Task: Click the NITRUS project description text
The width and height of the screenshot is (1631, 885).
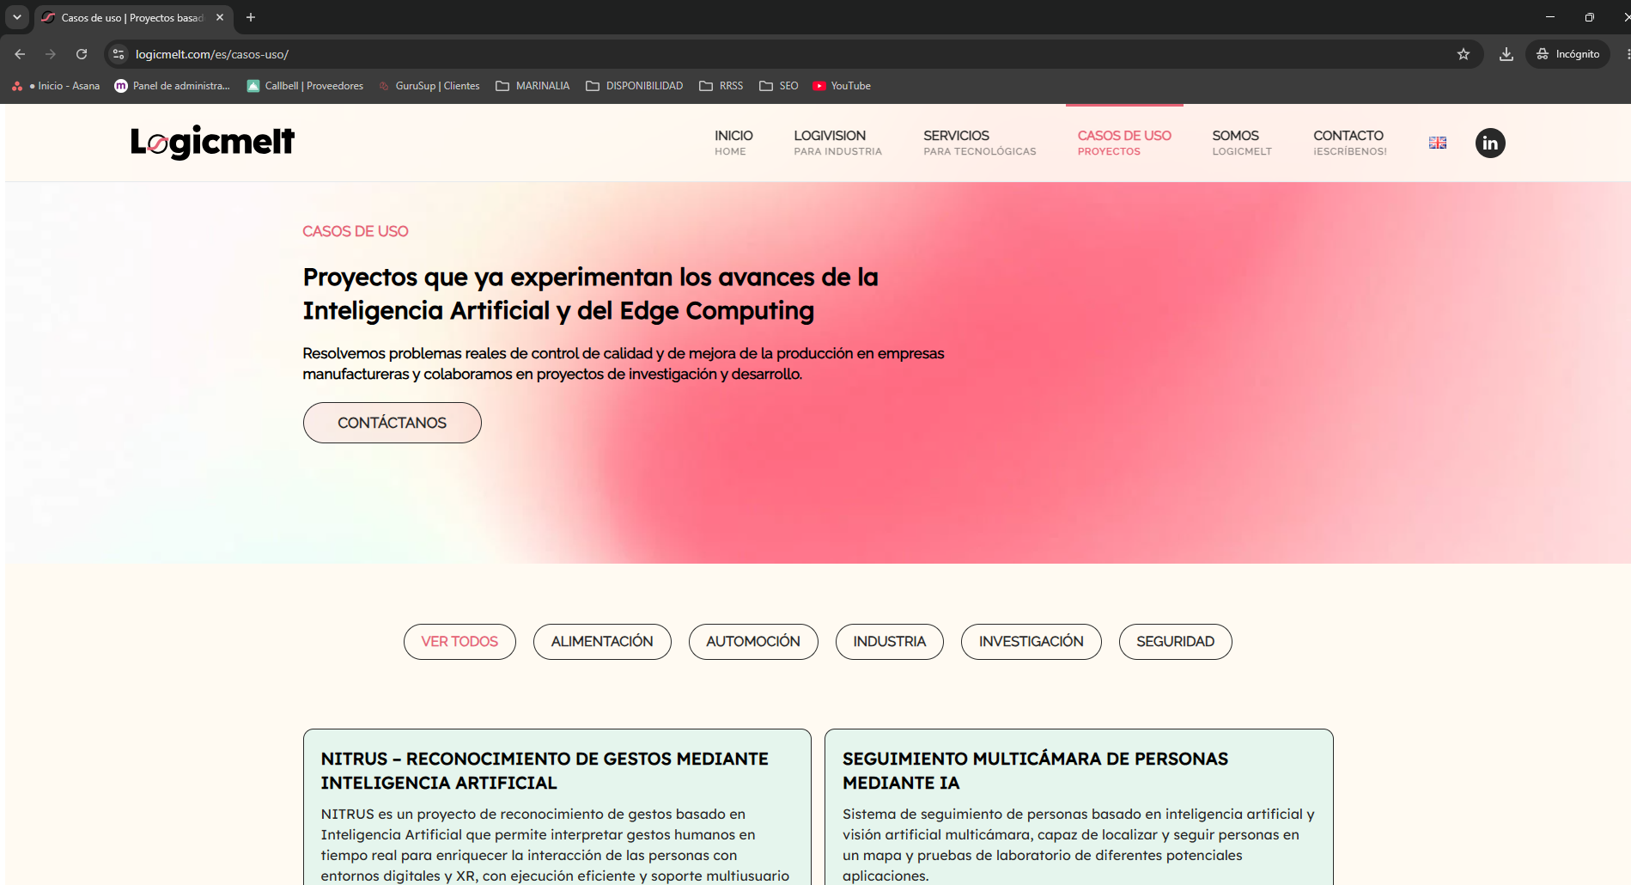Action: tap(555, 845)
